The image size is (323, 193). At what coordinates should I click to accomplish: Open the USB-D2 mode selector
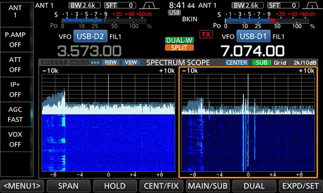[90, 36]
